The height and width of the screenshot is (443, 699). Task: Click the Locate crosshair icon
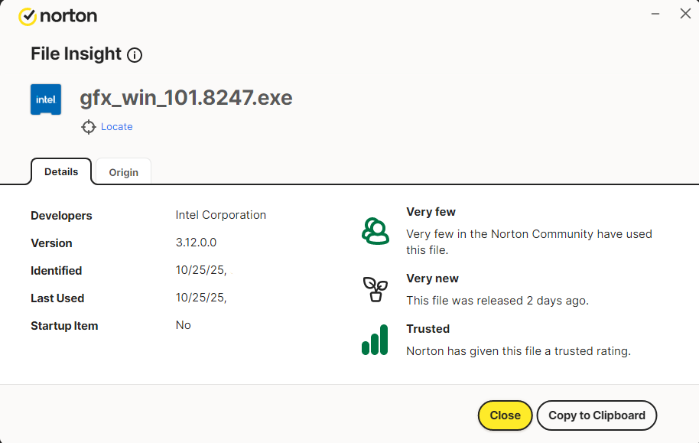[x=89, y=127]
